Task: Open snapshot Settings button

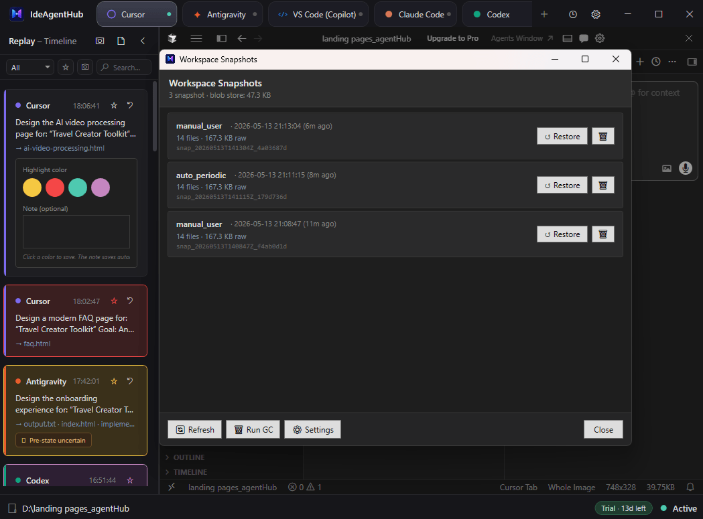Action: click(x=312, y=429)
